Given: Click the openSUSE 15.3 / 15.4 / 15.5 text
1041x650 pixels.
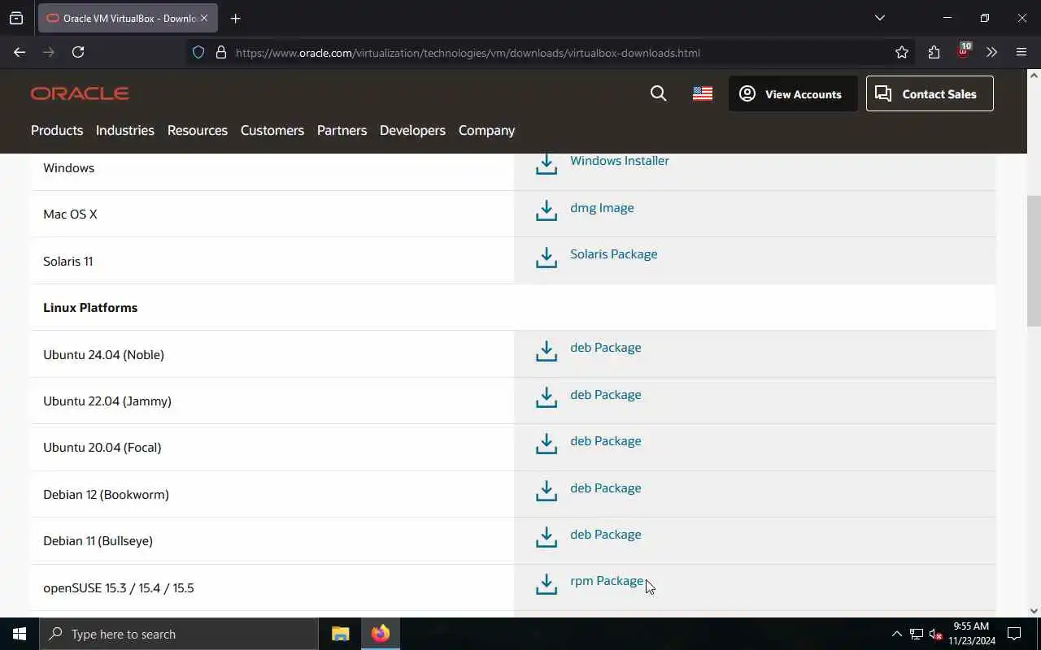Looking at the screenshot, I should pyautogui.click(x=119, y=587).
